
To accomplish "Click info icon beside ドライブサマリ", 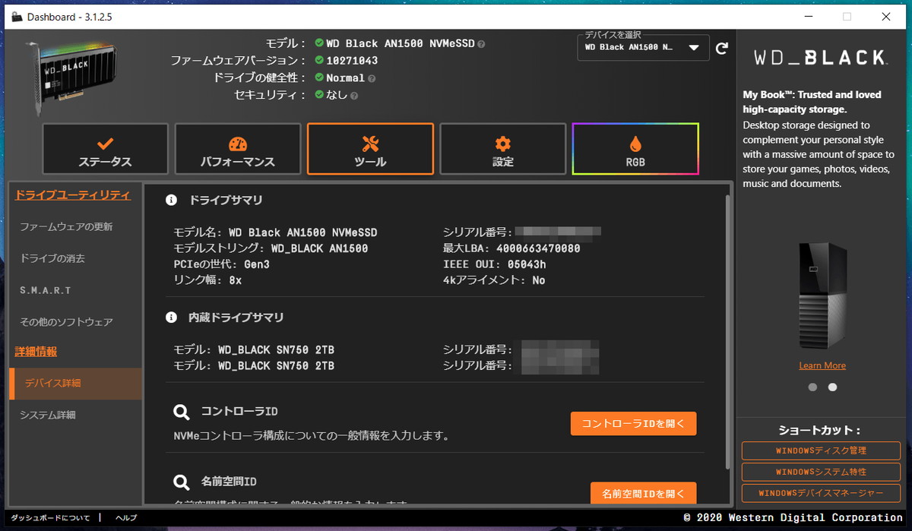I will (172, 201).
